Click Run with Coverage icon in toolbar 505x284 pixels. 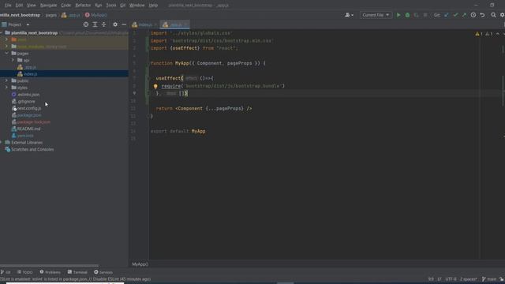[x=417, y=15]
